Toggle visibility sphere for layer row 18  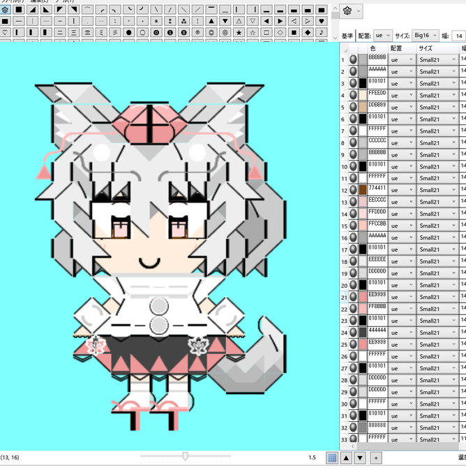[x=353, y=261]
